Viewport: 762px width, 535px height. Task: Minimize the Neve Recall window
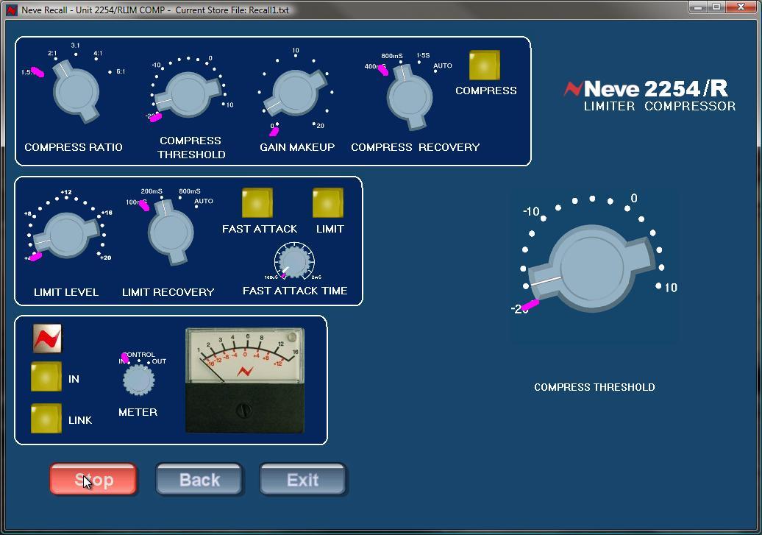[x=698, y=7]
